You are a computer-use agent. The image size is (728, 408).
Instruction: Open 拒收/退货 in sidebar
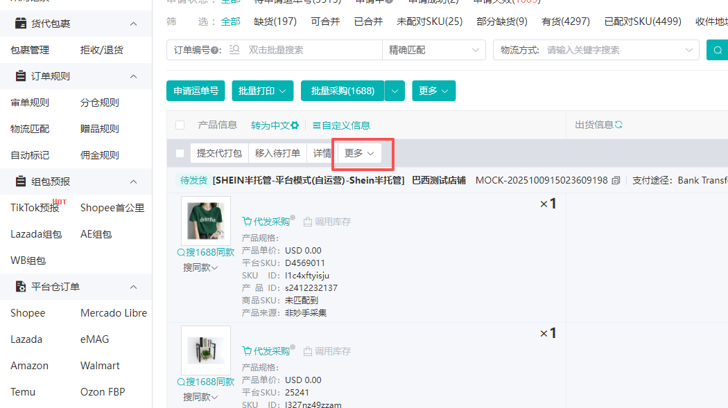[x=102, y=50]
